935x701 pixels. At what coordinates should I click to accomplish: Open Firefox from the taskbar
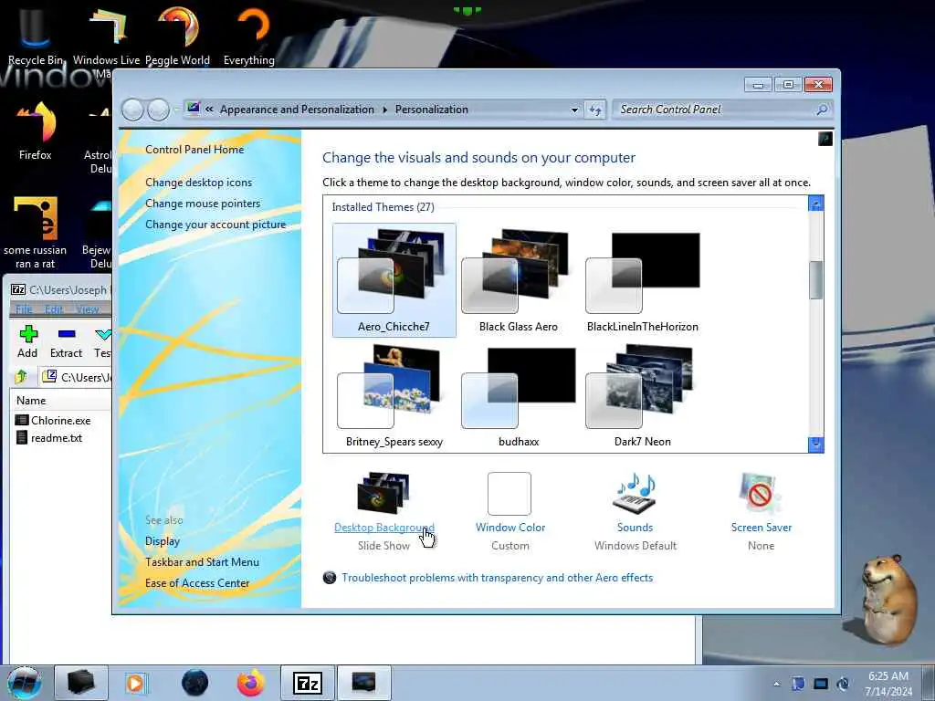click(x=251, y=683)
